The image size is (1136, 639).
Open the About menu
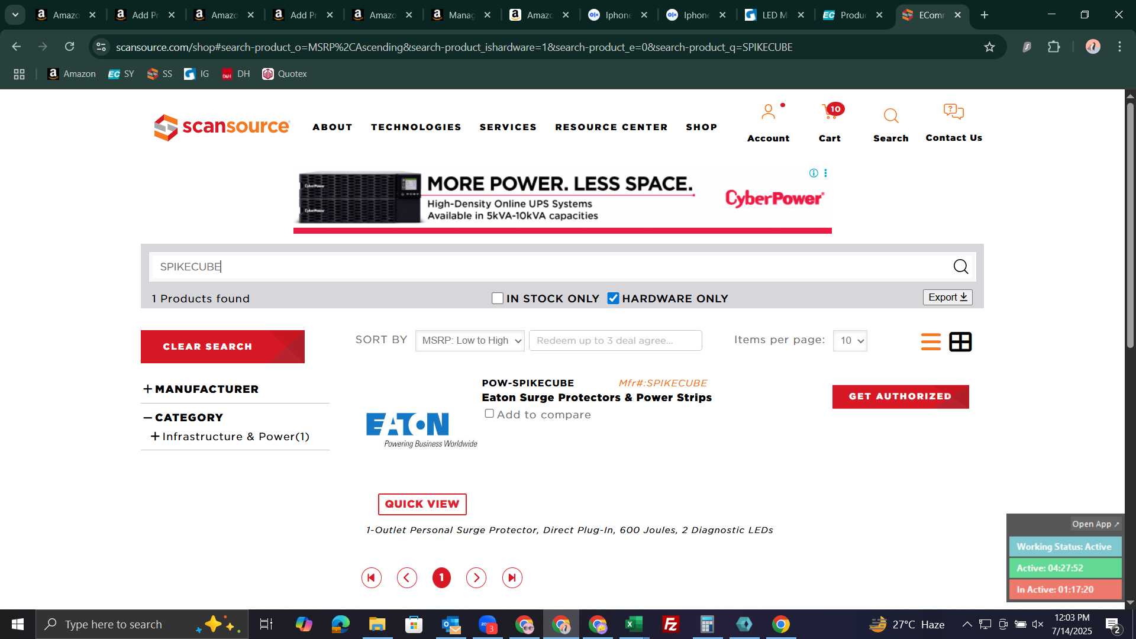pos(333,127)
